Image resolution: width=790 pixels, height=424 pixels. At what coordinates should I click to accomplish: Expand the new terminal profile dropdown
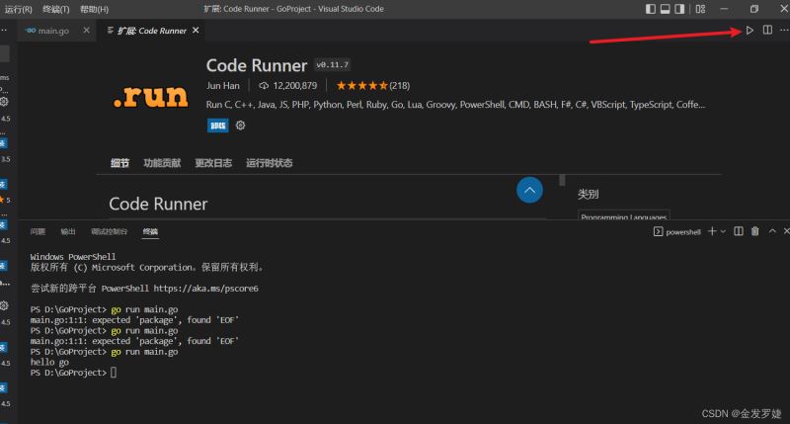click(723, 231)
